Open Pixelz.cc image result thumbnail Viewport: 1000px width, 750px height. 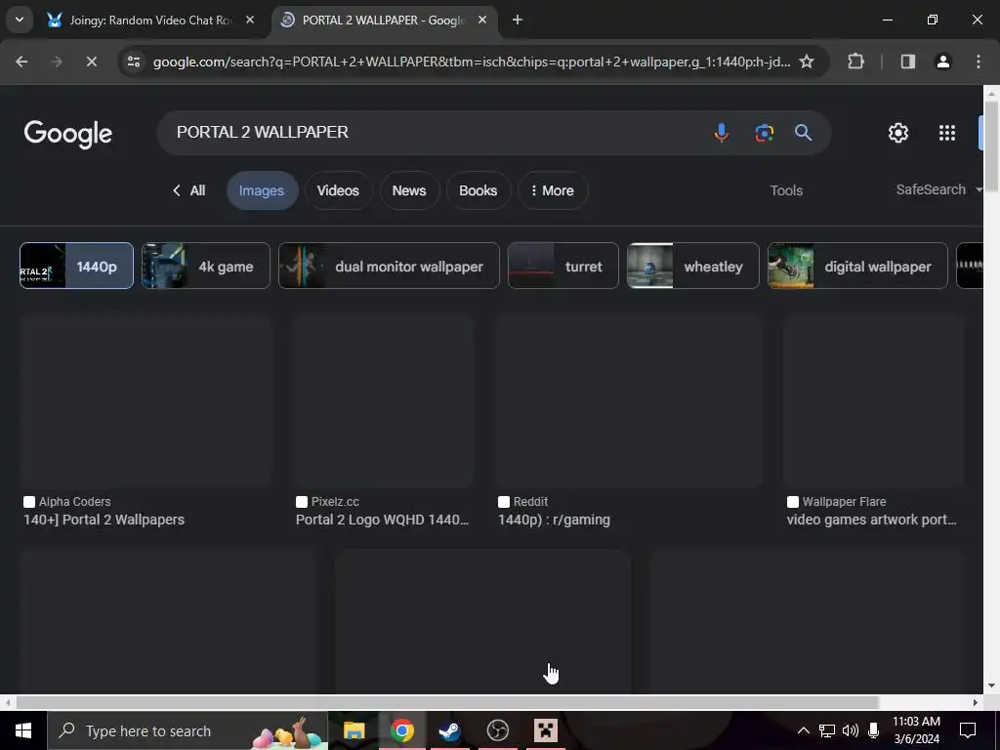point(383,400)
